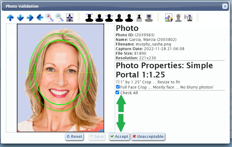Image resolution: width=232 pixels, height=147 pixels.
Task: Click the face detection frame icon
Action: pos(149,18)
